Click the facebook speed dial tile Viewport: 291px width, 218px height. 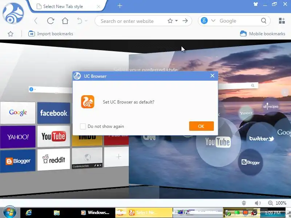(x=53, y=113)
